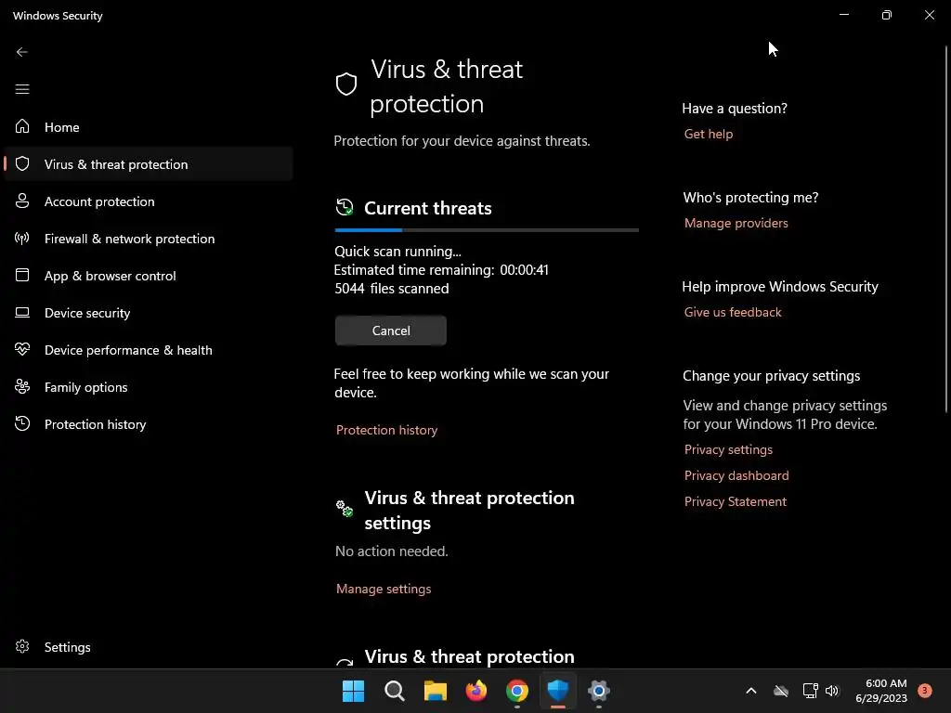Open Privacy Statement link
The image size is (951, 713).
pos(736,501)
